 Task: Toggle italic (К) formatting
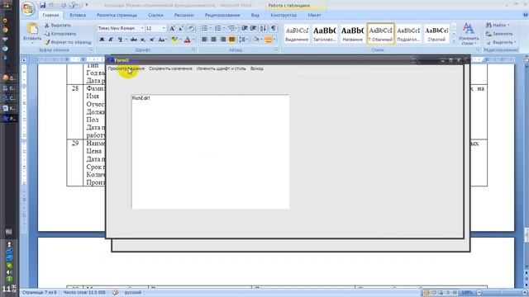point(111,40)
